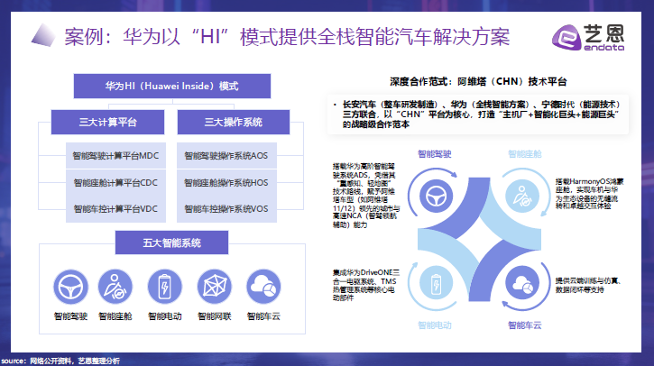654x366 pixels.
Task: Click the 智能座舱 label above the CHN diagram
Action: [x=525, y=154]
